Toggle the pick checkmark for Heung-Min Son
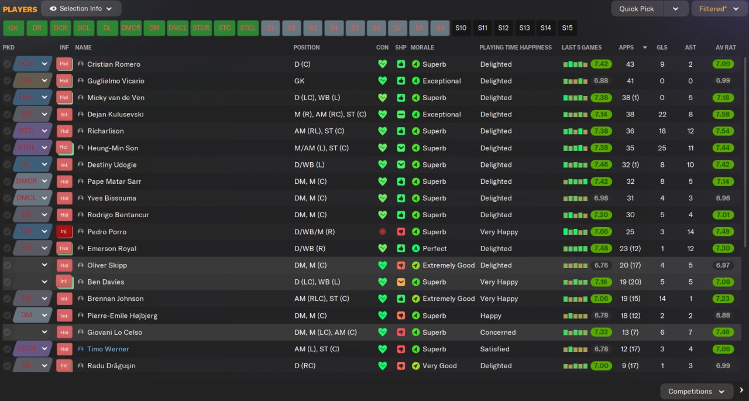Screen dimensions: 749x401 7,148
